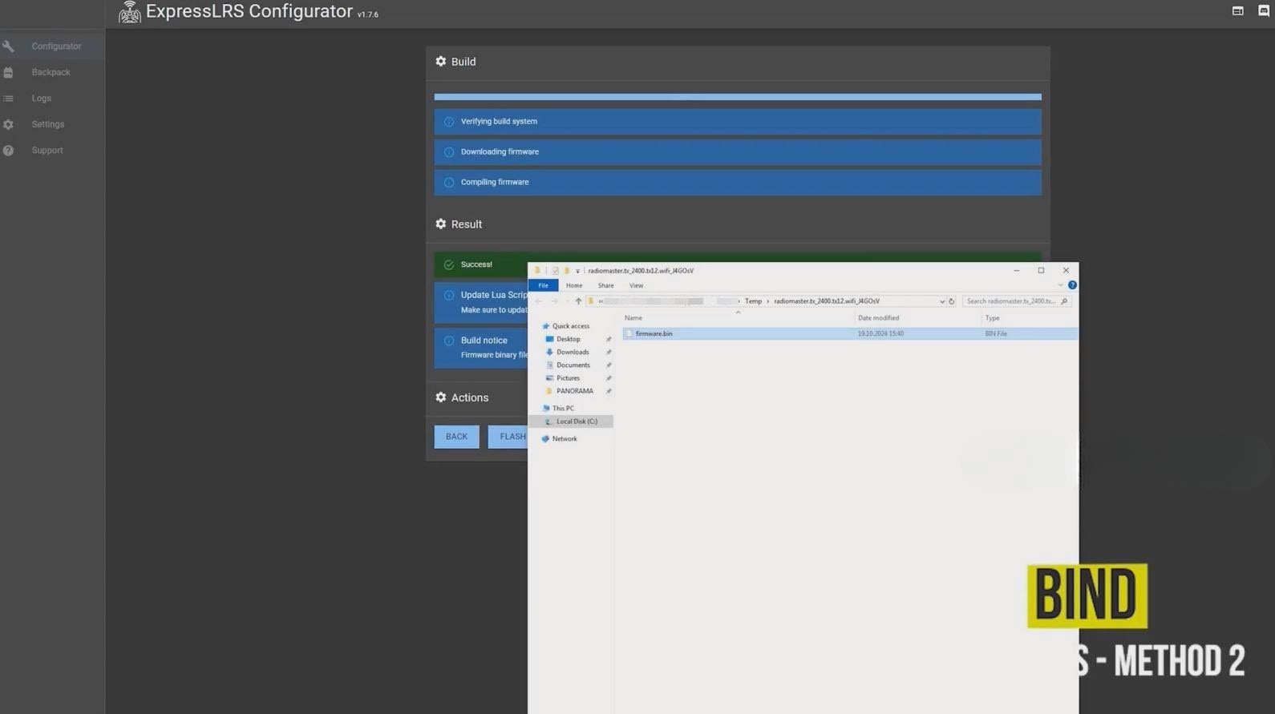1275x714 pixels.
Task: Go up one folder level in Explorer
Action: [578, 301]
